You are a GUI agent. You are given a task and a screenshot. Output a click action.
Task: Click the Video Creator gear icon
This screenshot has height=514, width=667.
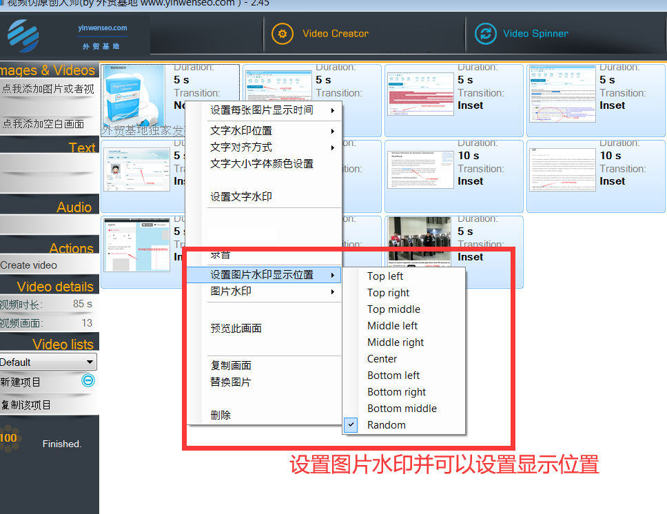[283, 34]
